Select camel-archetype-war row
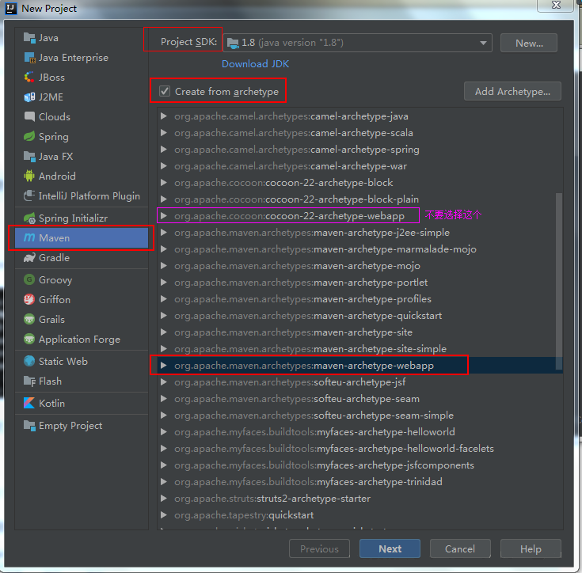The height and width of the screenshot is (573, 582). click(x=359, y=165)
